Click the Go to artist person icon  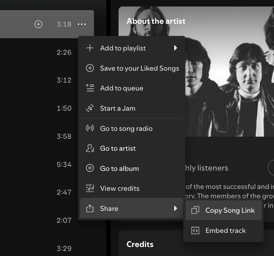point(90,148)
